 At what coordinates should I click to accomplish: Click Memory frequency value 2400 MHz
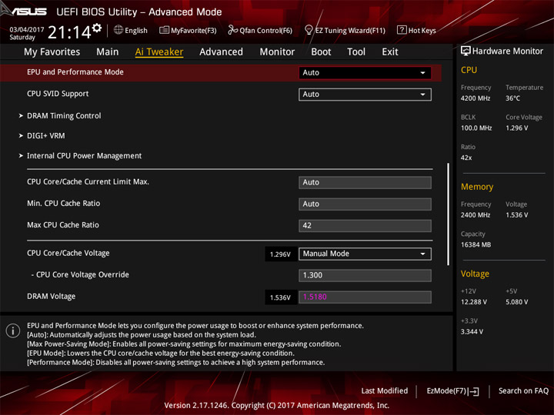(476, 215)
